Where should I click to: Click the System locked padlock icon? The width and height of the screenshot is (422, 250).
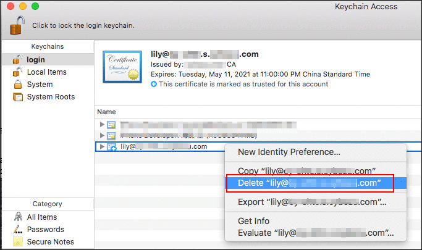[x=18, y=85]
